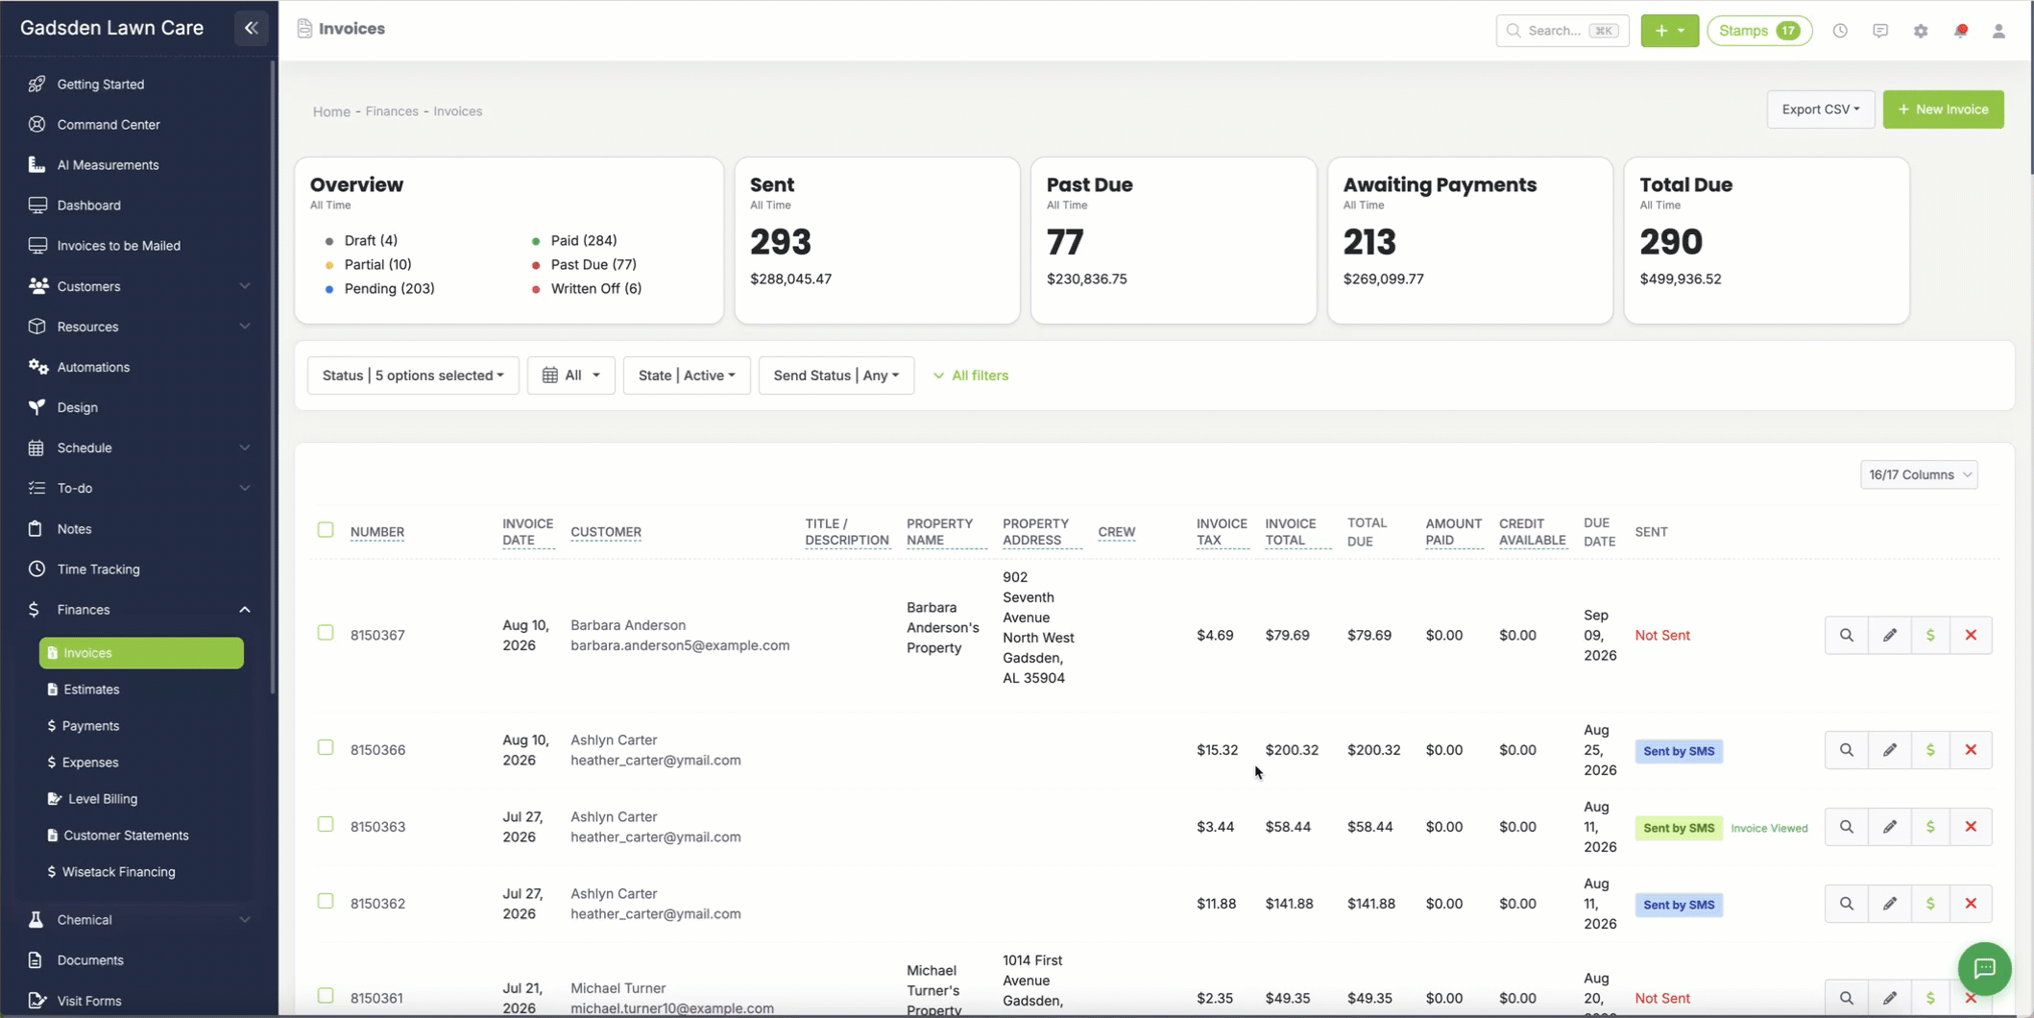Open the 16/17 Columns dropdown

tap(1919, 474)
